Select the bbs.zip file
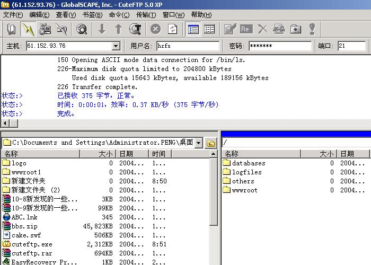 (x=20, y=226)
